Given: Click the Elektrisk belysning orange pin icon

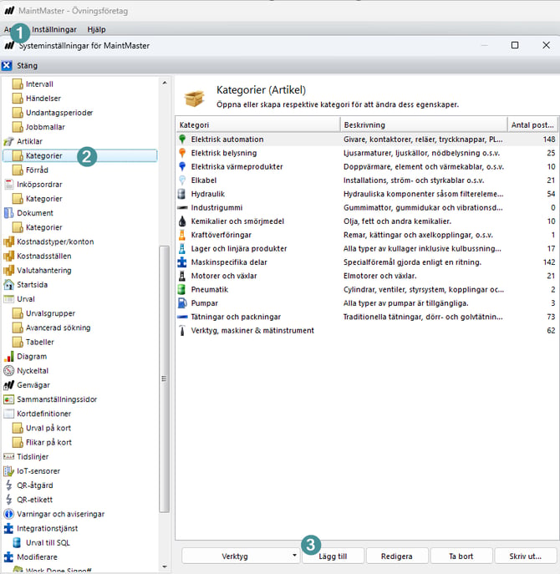Looking at the screenshot, I should coord(182,153).
